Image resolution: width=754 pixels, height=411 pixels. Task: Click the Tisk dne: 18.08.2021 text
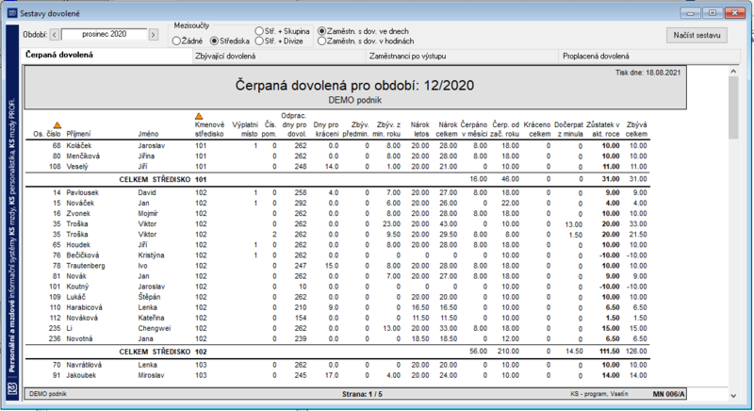(x=647, y=73)
